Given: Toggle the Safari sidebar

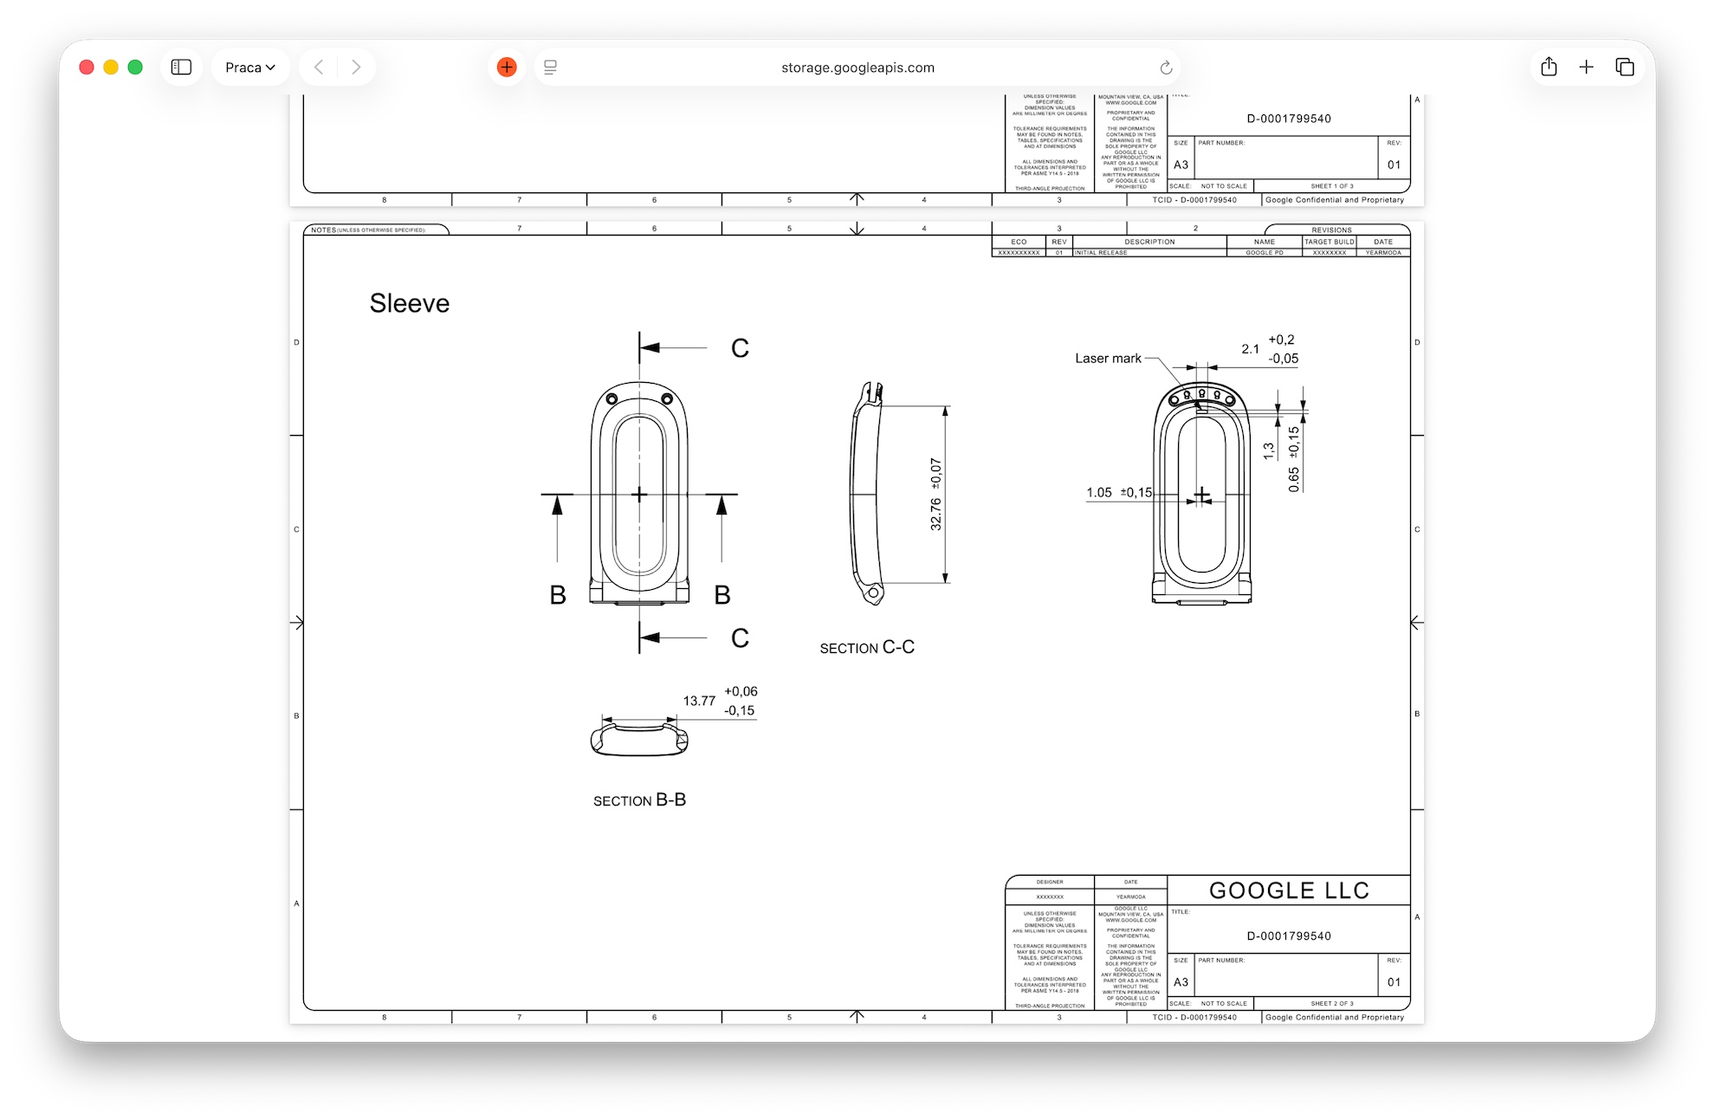Looking at the screenshot, I should [181, 68].
